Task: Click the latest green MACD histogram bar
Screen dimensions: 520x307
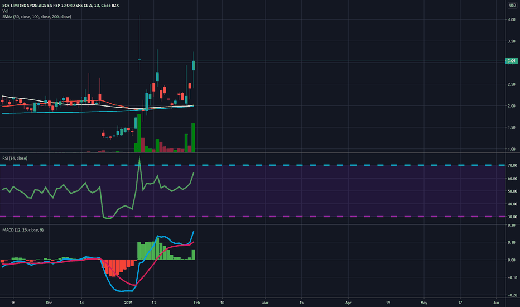Action: pos(194,254)
